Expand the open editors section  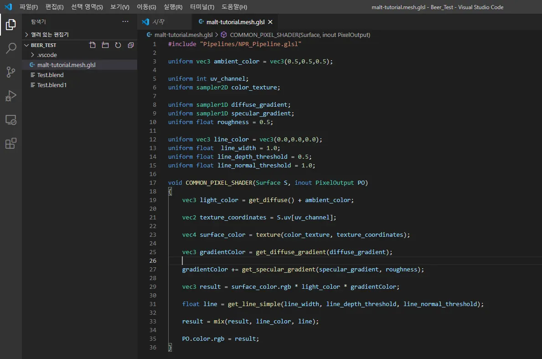tap(50, 35)
